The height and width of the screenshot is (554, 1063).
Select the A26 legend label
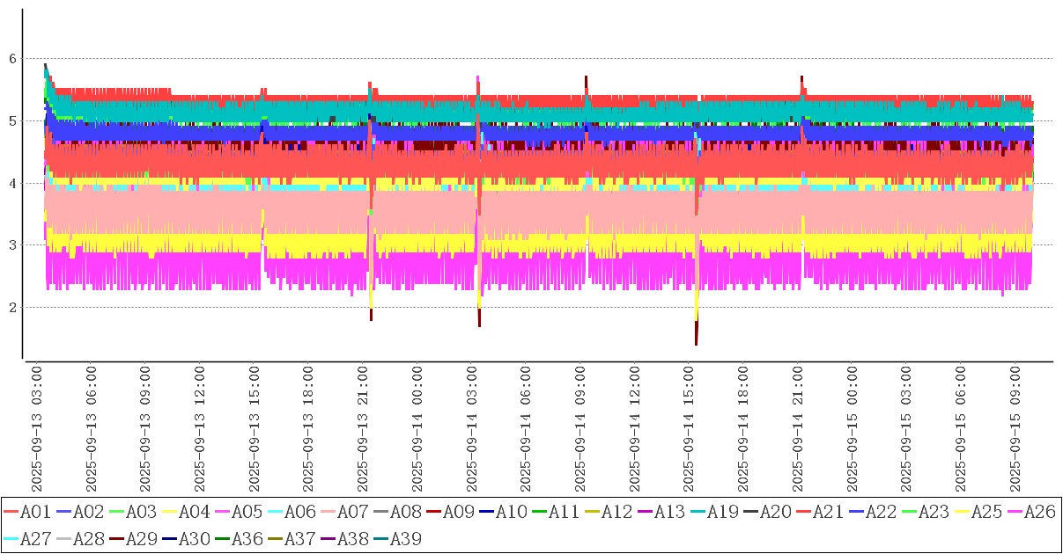[1039, 512]
